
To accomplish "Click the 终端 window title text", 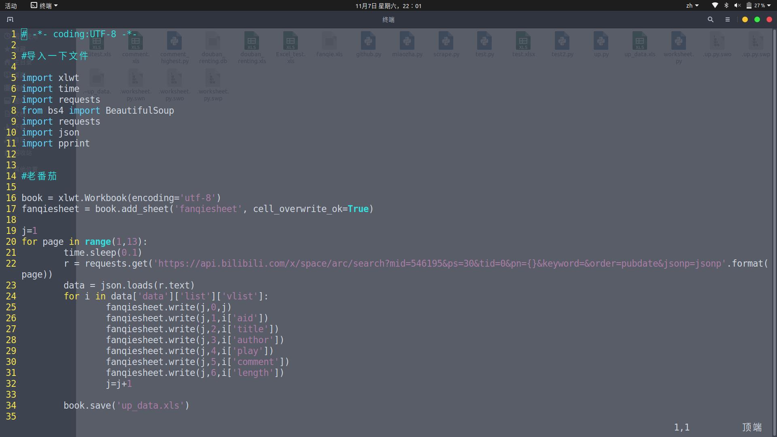I will [388, 19].
